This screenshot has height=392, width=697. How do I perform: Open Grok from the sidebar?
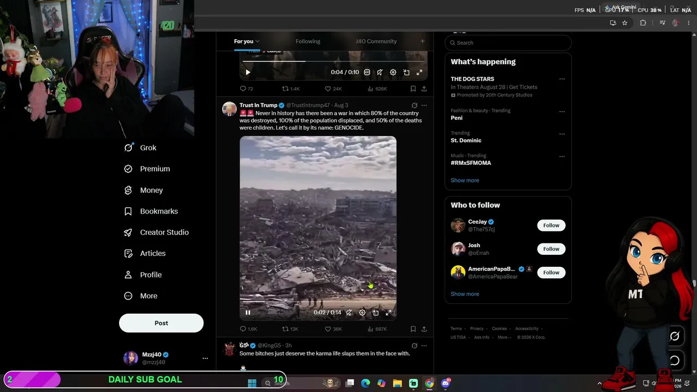pyautogui.click(x=140, y=148)
